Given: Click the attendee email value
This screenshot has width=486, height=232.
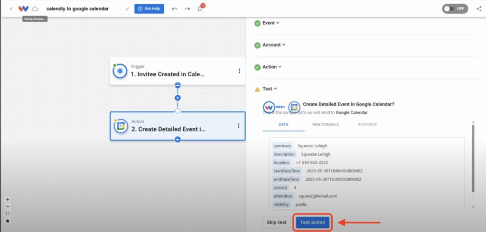Looking at the screenshot, I should tap(318, 196).
